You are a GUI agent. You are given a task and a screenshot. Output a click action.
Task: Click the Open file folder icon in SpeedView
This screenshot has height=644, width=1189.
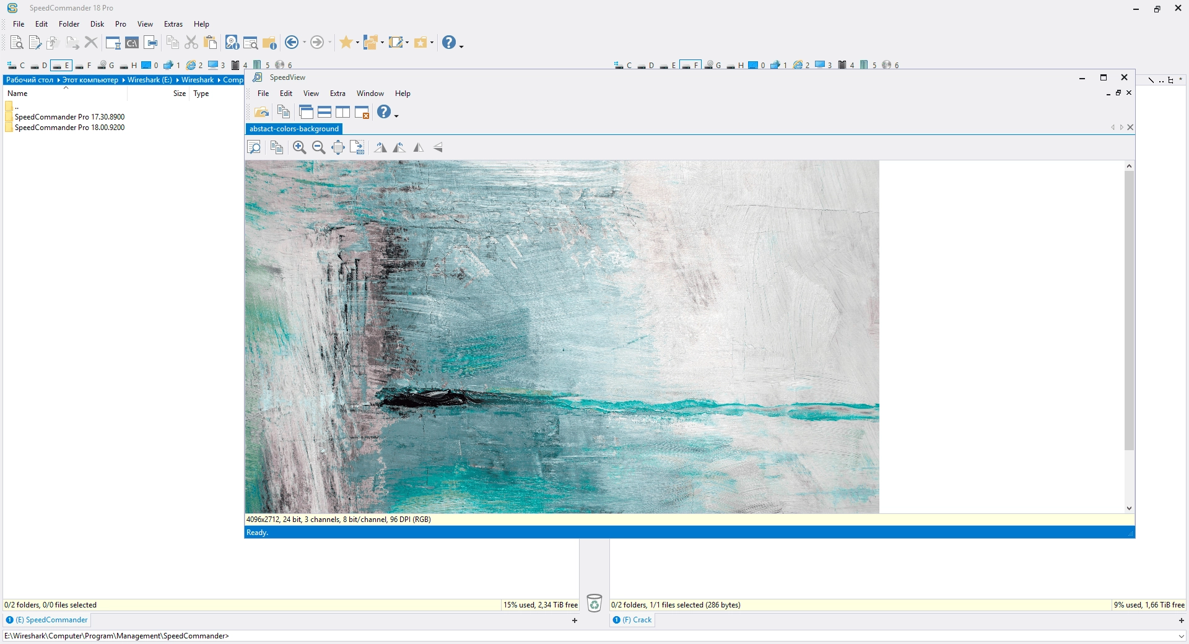pos(261,112)
